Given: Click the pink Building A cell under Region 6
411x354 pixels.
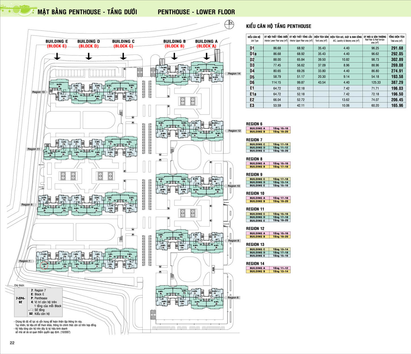Looking at the screenshot, I should (x=257, y=128).
